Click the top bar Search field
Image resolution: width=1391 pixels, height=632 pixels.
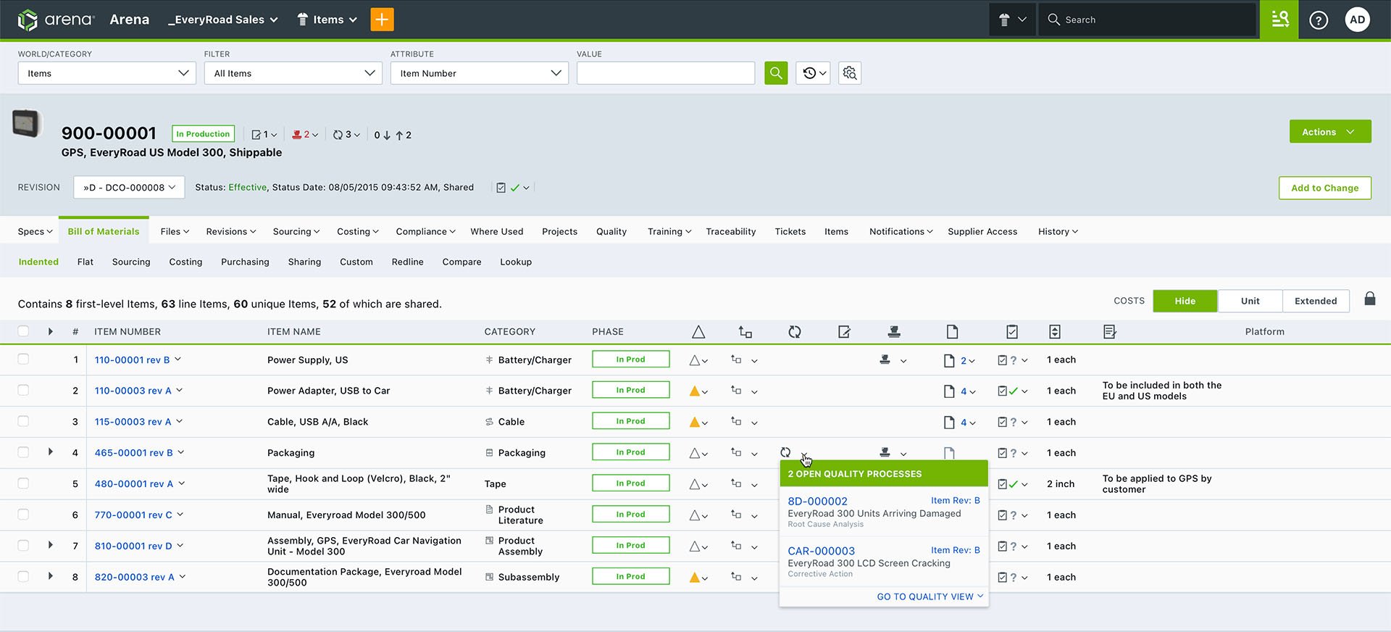tap(1148, 20)
